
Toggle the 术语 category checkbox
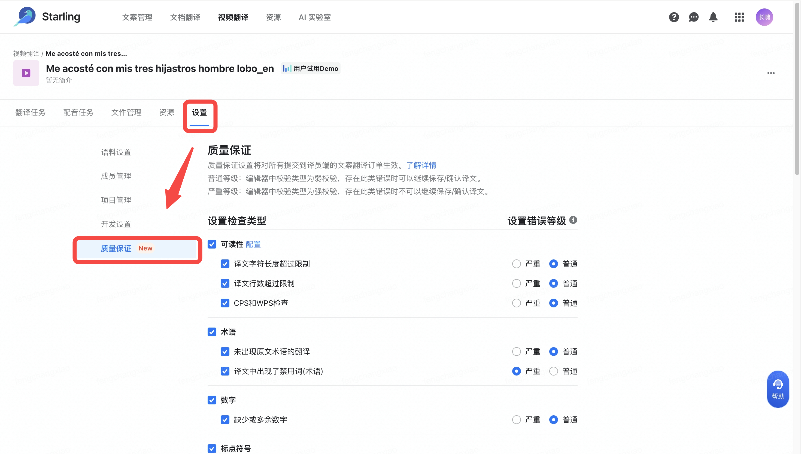tap(212, 332)
